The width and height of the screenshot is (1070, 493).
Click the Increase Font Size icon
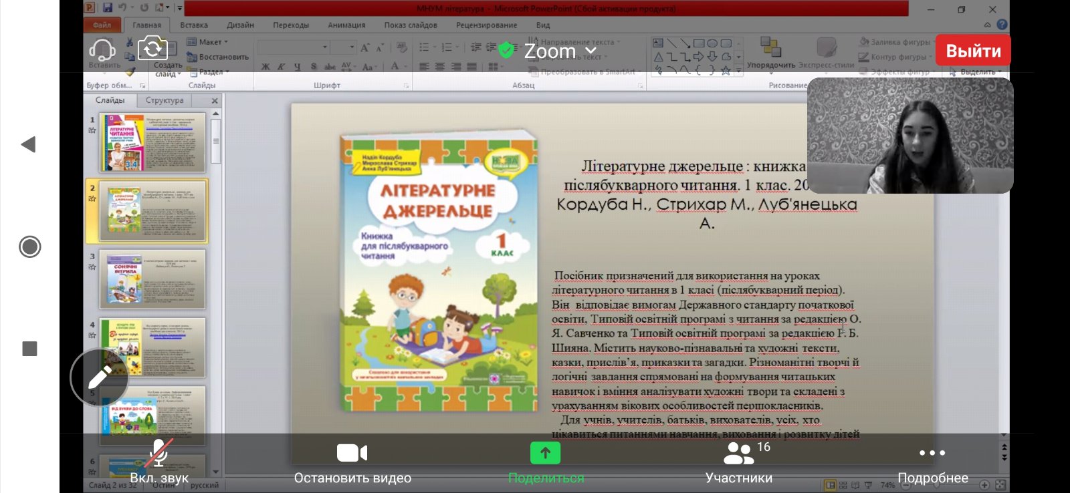coord(364,47)
